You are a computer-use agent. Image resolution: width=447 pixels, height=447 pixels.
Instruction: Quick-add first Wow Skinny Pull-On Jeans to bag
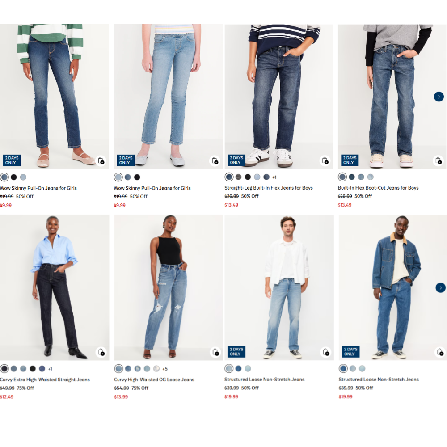[101, 161]
